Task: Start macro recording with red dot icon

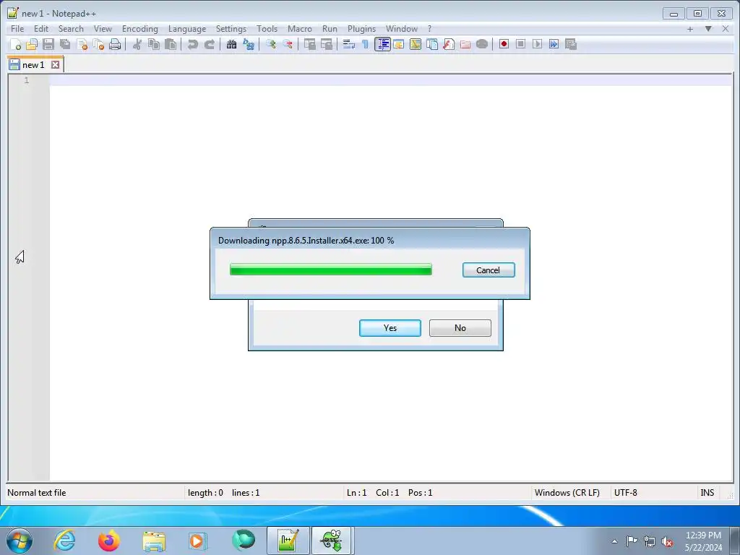Action: click(x=504, y=44)
